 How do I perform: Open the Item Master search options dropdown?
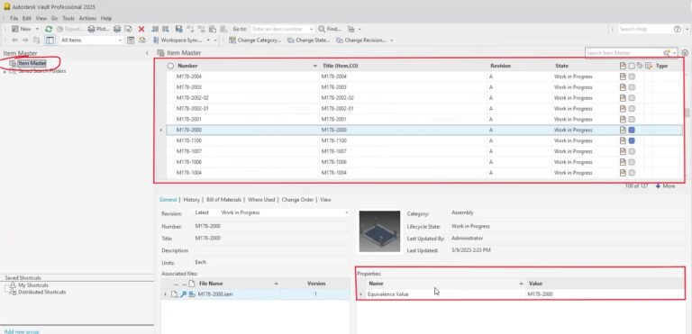pos(674,53)
